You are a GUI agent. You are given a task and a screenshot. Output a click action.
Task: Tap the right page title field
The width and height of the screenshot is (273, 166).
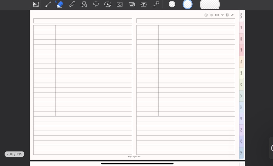click(186, 21)
